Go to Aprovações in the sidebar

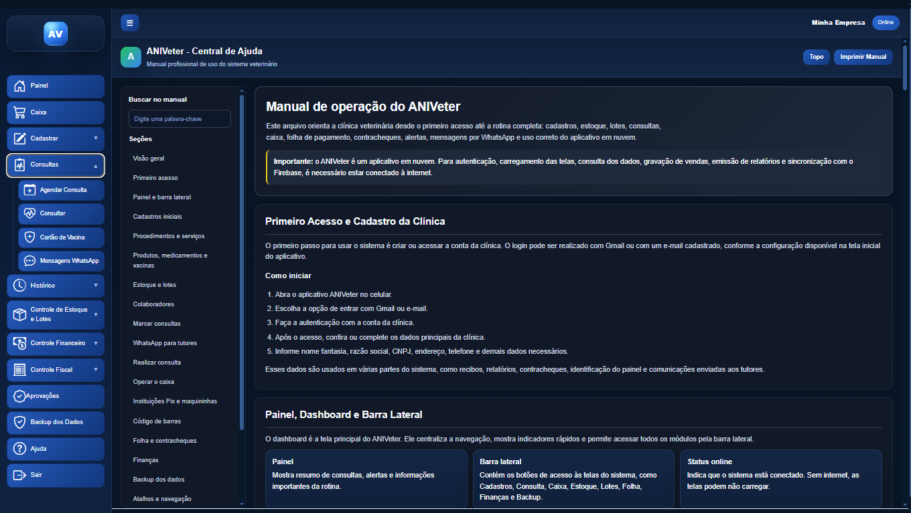(x=56, y=396)
